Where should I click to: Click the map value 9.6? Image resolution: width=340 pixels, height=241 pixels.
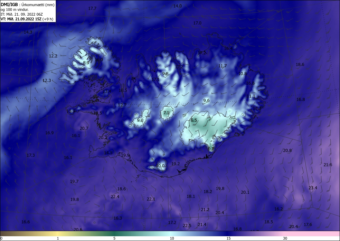pyautogui.click(x=206, y=101)
